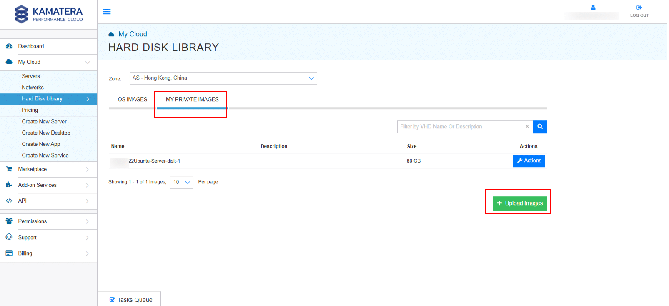669x306 pixels.
Task: Click the Support headset icon
Action: tap(9, 237)
